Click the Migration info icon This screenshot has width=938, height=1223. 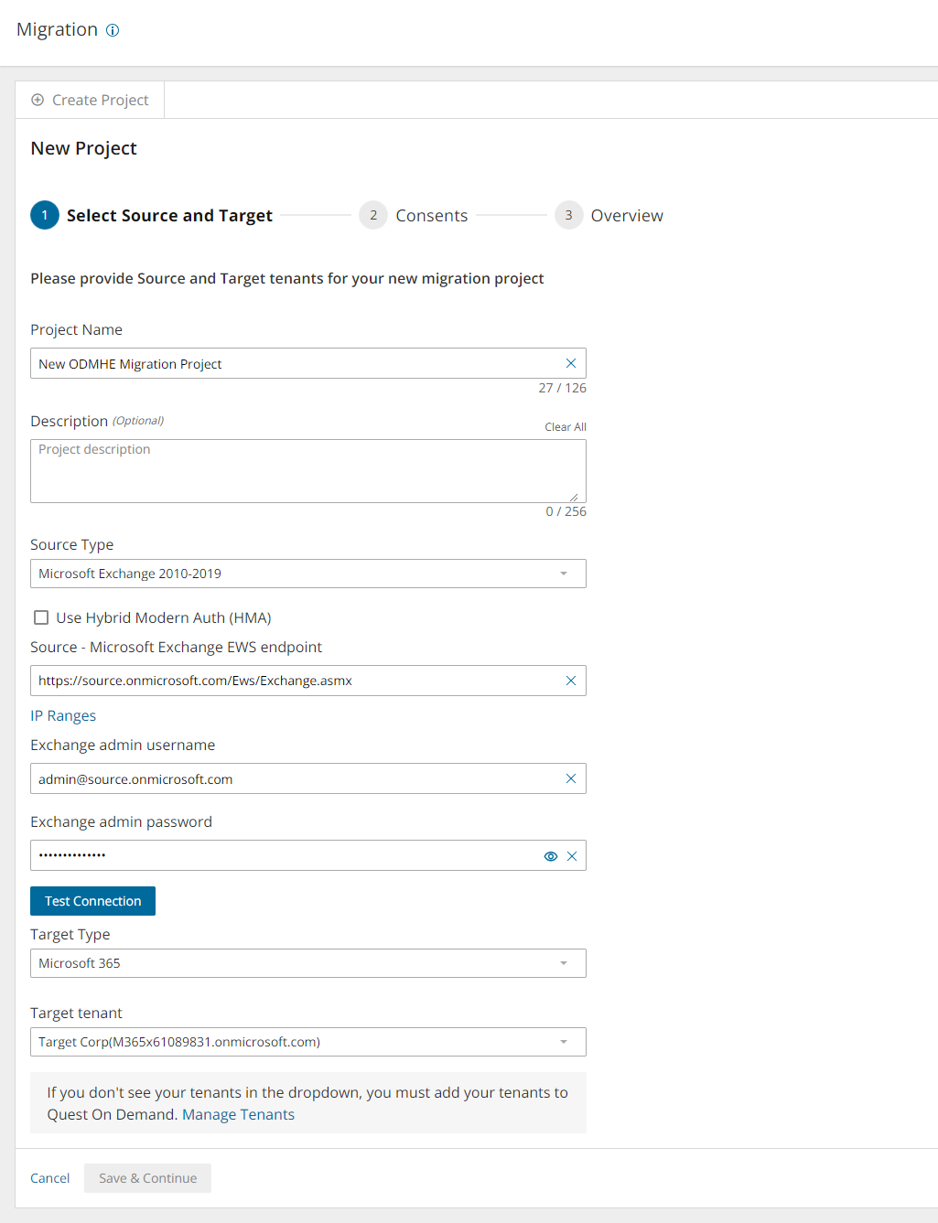tap(113, 30)
